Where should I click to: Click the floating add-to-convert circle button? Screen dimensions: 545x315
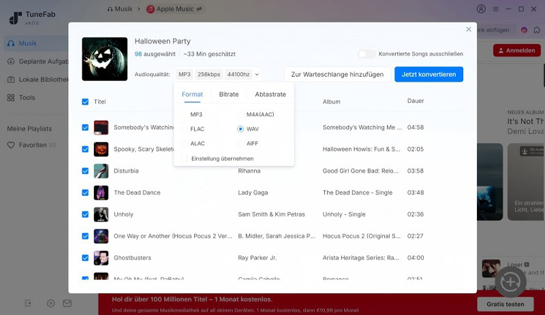pos(510,282)
